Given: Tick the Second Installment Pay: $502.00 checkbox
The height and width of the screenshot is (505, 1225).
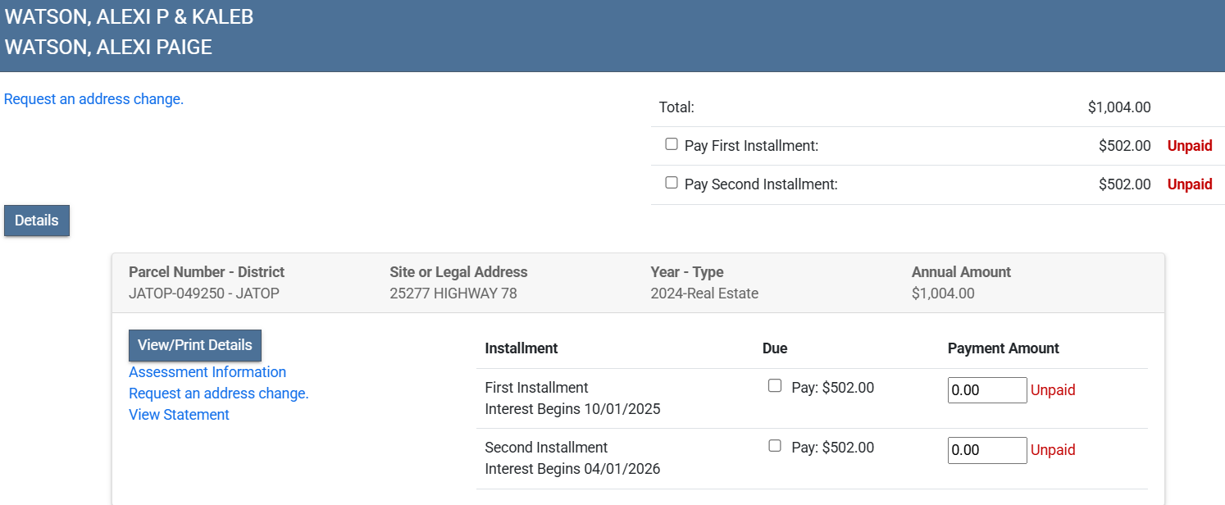Looking at the screenshot, I should point(775,446).
